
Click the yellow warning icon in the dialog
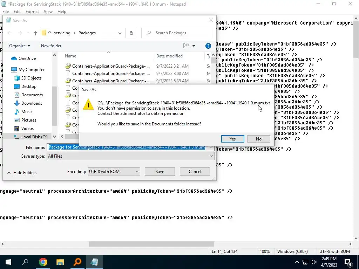(88, 105)
